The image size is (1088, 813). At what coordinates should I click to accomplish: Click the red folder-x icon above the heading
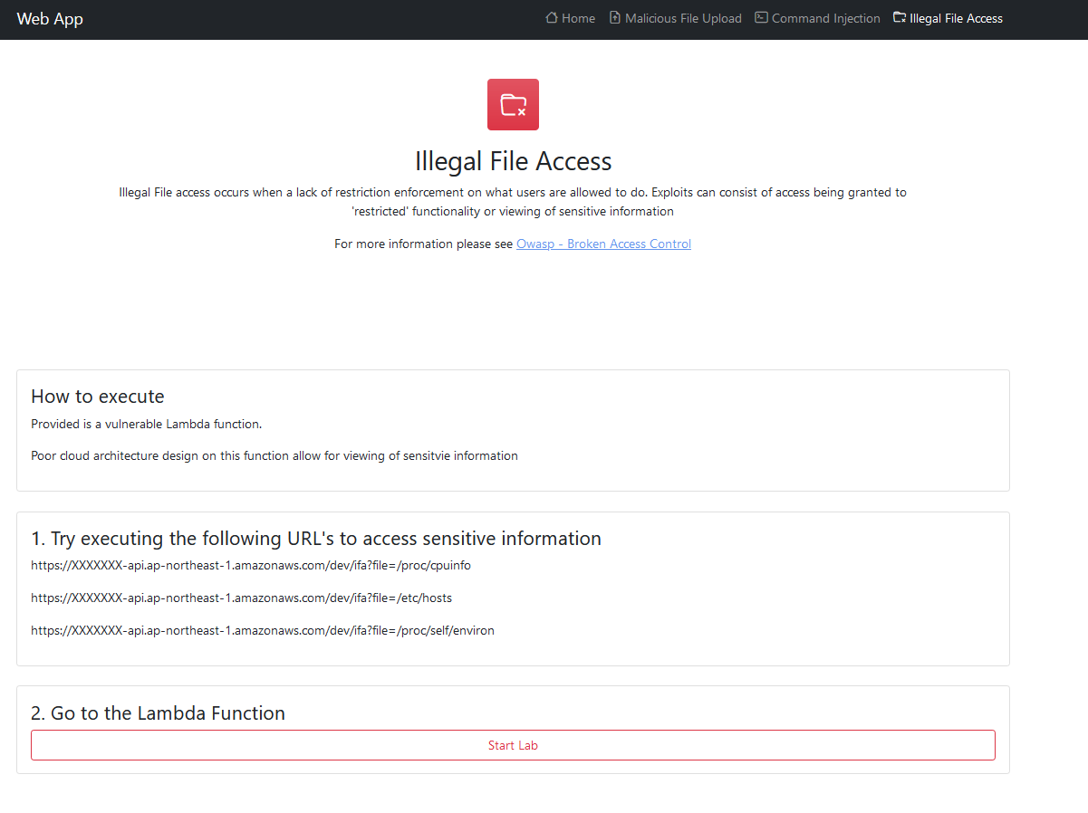(513, 104)
